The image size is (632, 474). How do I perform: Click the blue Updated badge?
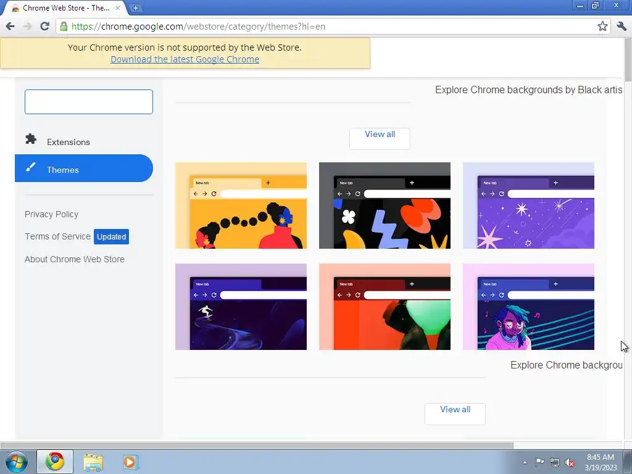pyautogui.click(x=111, y=236)
